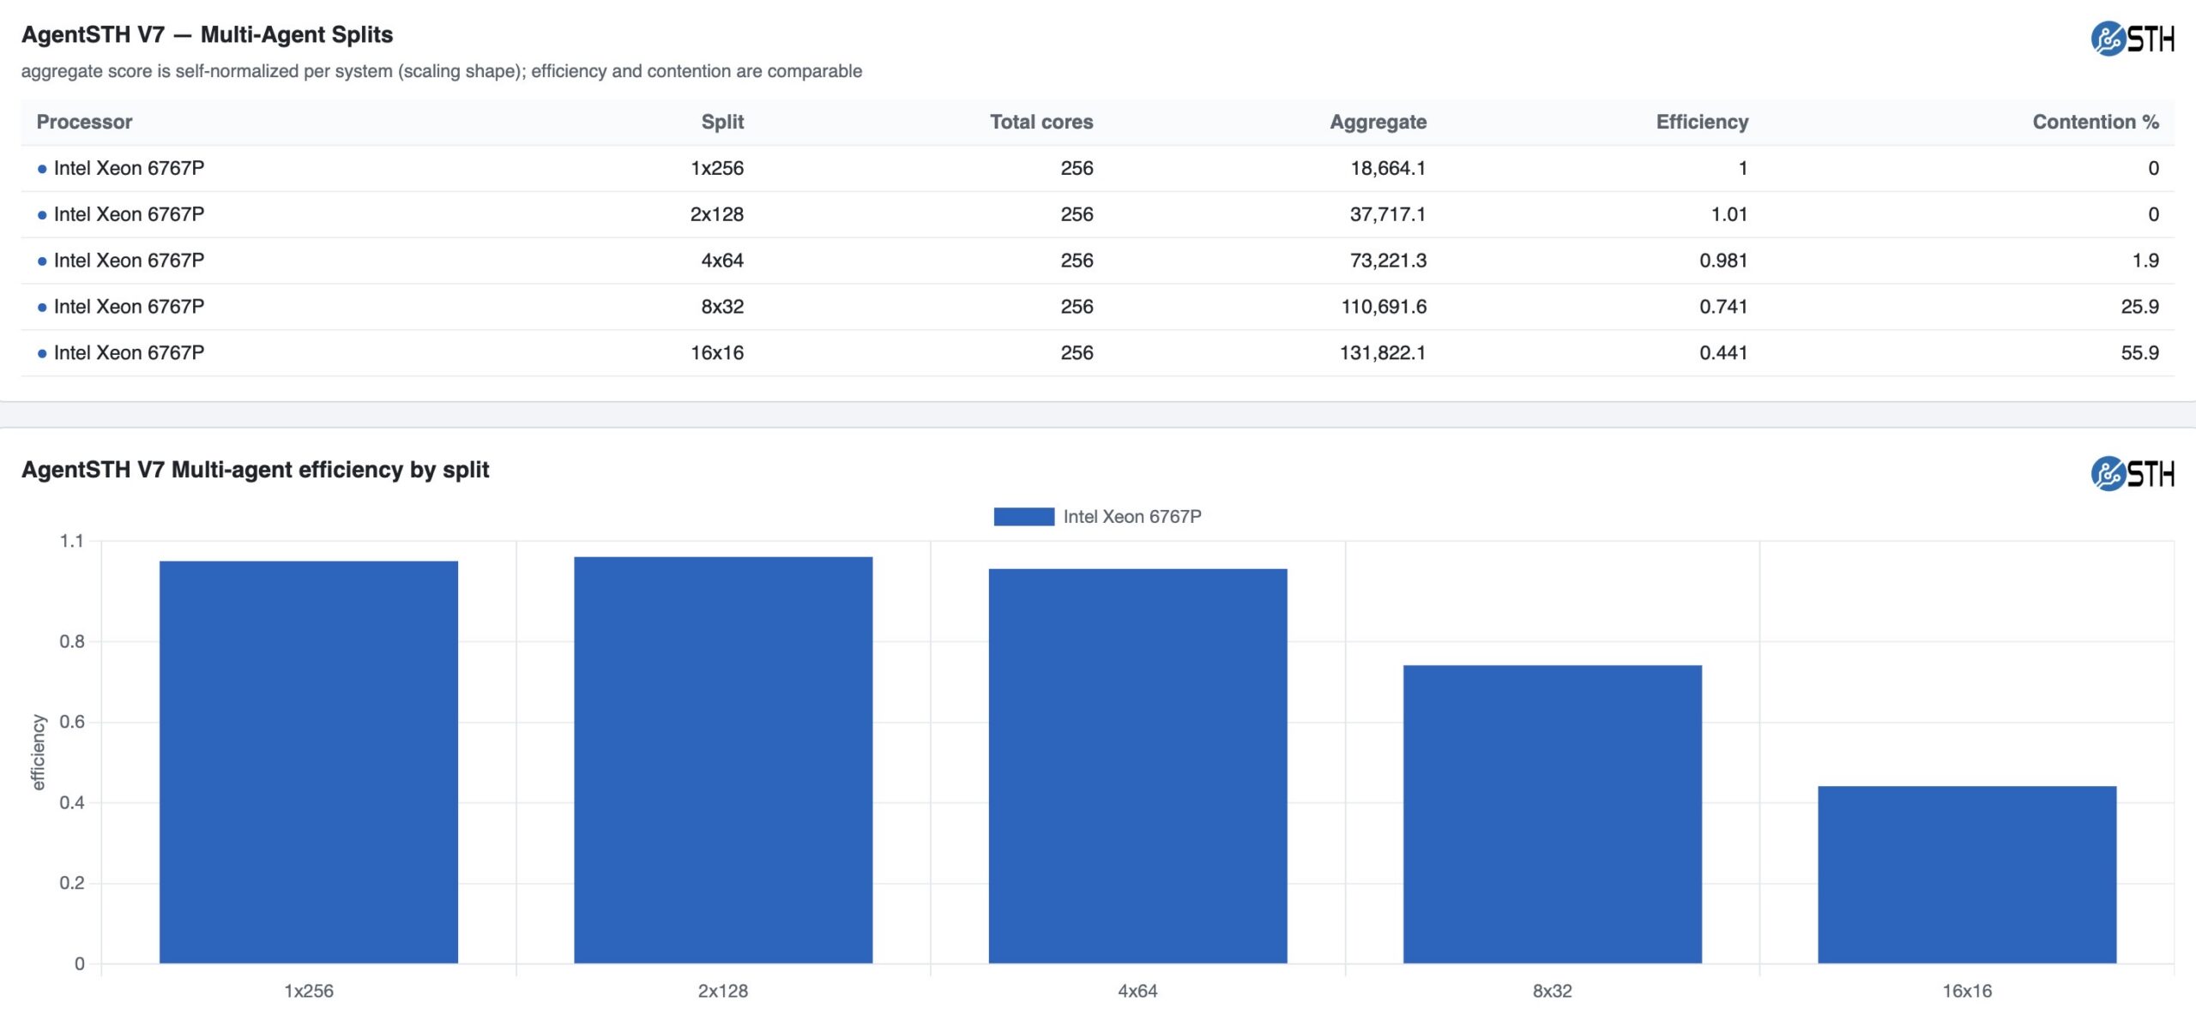The image size is (2196, 1026).
Task: Click the blue dot in the 8x32 row
Action: click(42, 308)
